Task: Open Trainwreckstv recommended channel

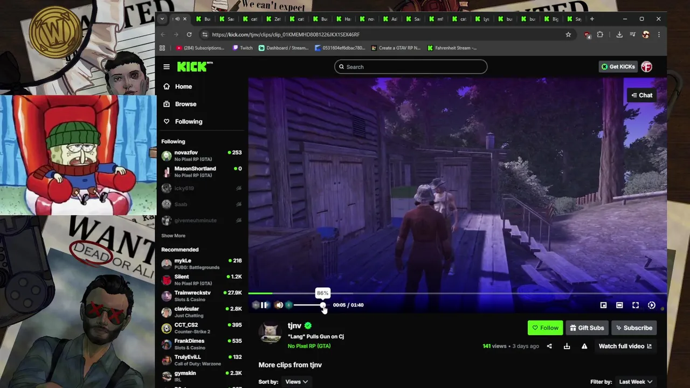Action: click(202, 296)
